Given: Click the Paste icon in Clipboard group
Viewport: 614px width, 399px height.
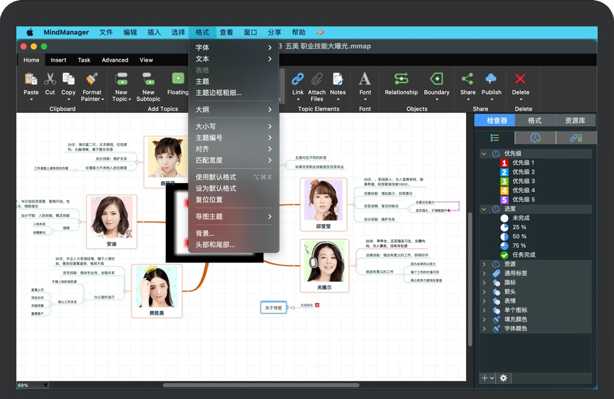Looking at the screenshot, I should (31, 79).
